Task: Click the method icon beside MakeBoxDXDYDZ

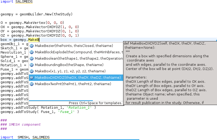Action: (x=32, y=78)
